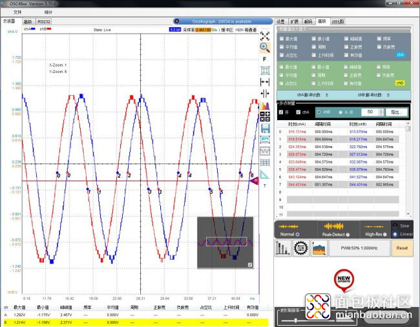420x327 pixels.
Task: Click the magenta trigger level marker
Action: [255, 181]
